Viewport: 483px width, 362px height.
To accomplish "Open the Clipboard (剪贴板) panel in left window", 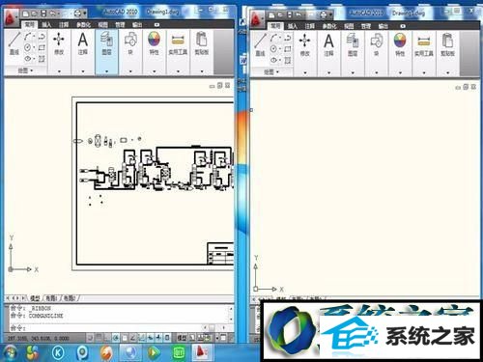I will [x=202, y=43].
